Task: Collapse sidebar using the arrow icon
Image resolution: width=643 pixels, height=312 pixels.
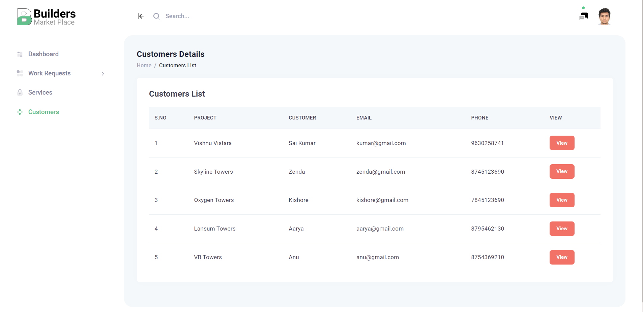Action: 141,16
